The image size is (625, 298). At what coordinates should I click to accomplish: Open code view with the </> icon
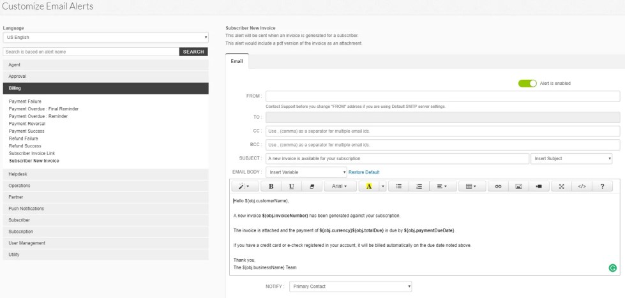(582, 186)
